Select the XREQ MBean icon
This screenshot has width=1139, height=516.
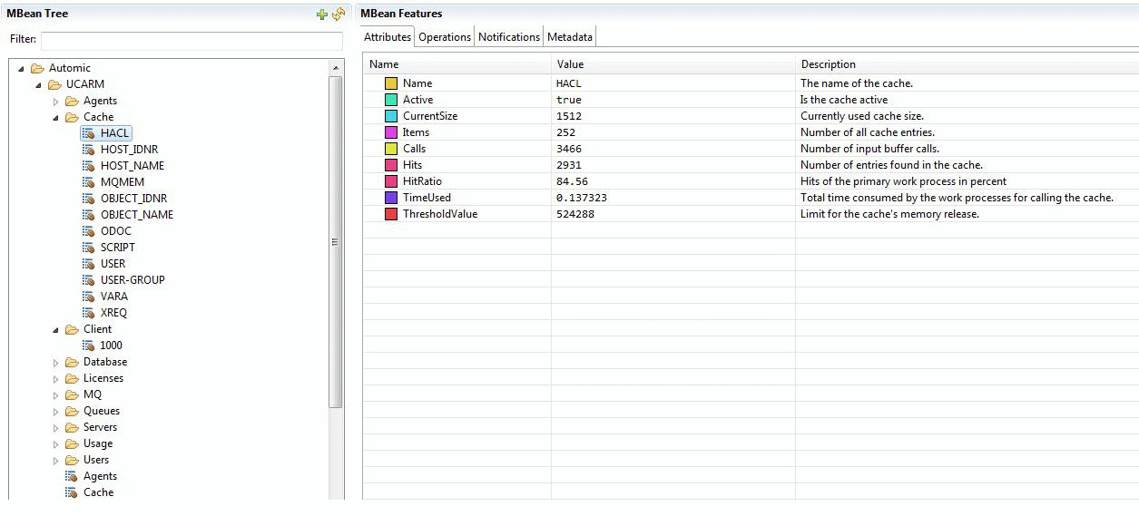click(89, 313)
